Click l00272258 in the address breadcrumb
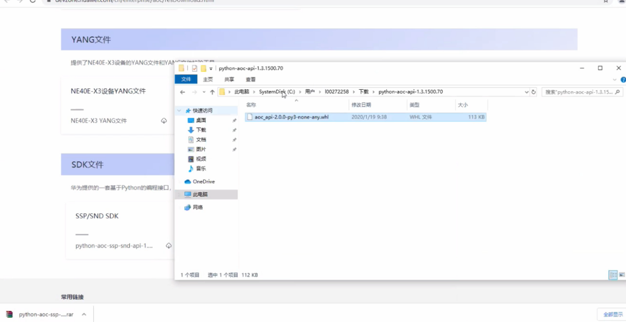The height and width of the screenshot is (322, 626). [336, 92]
